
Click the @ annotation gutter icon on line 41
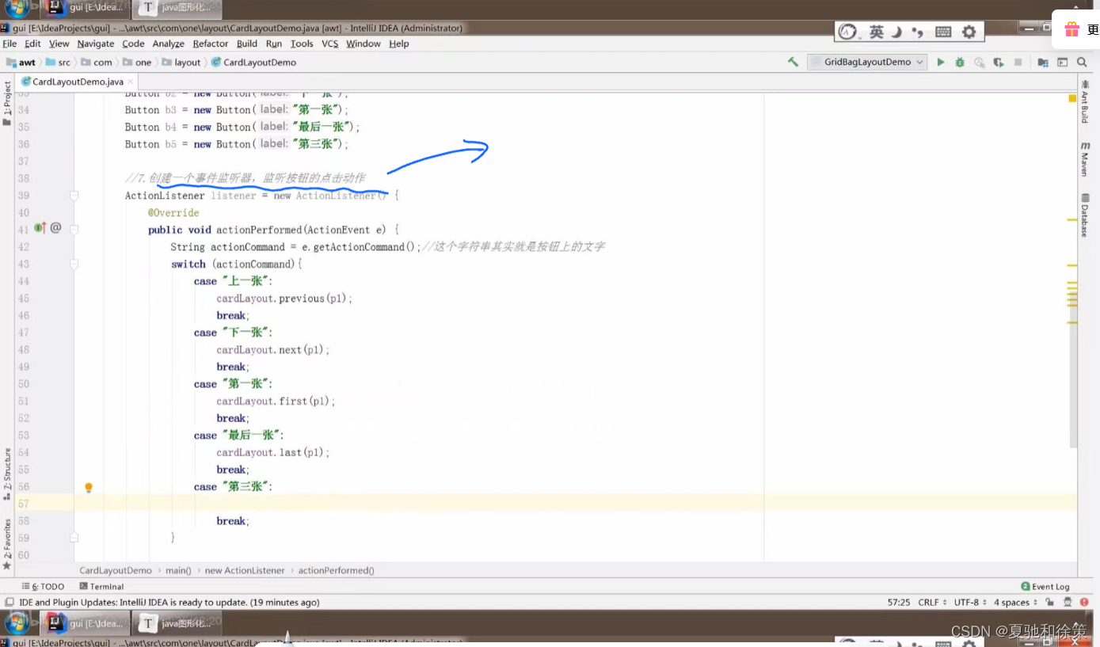[x=55, y=228]
